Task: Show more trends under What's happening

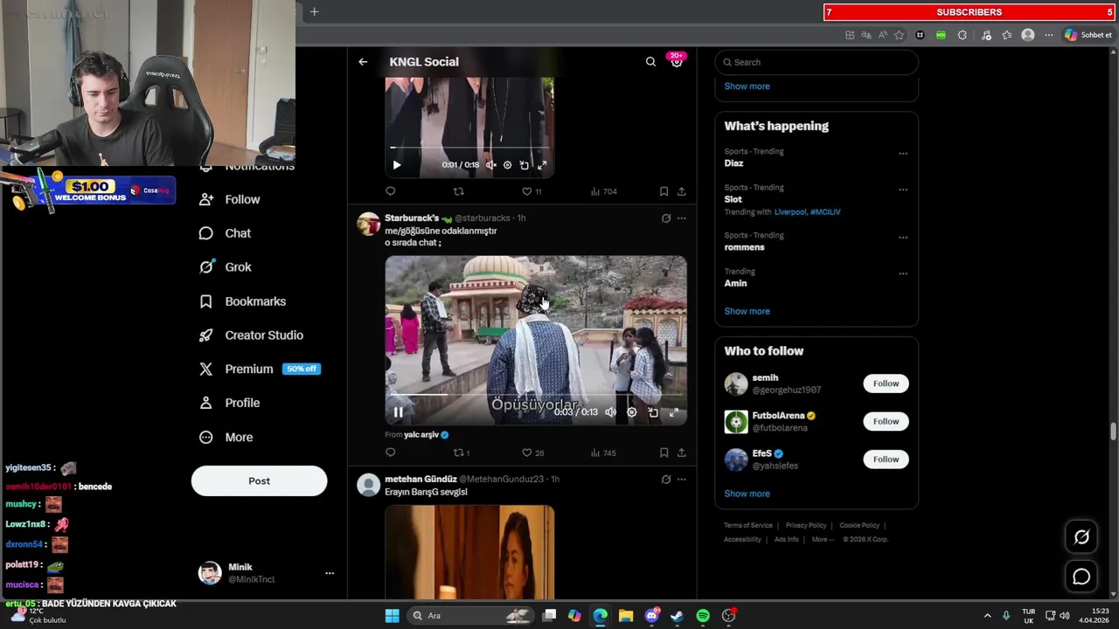Action: pyautogui.click(x=747, y=311)
